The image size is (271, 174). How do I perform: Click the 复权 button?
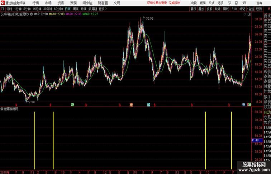click(194, 9)
